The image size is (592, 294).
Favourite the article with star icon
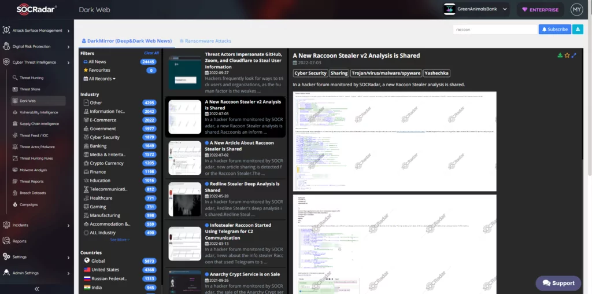click(x=567, y=55)
